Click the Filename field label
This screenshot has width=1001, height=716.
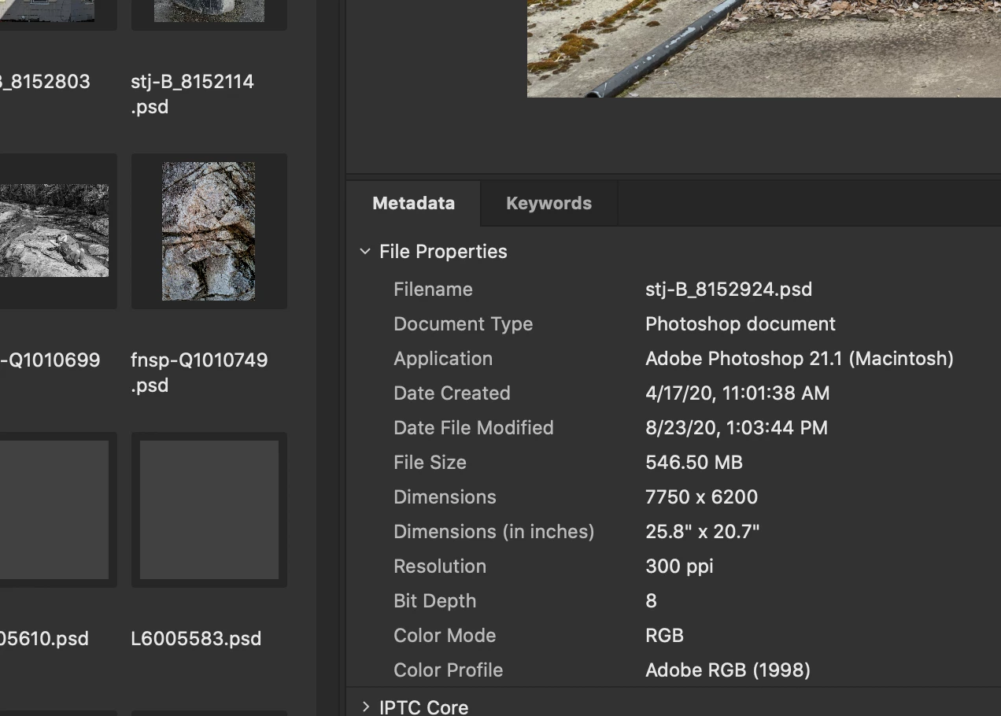pos(433,290)
